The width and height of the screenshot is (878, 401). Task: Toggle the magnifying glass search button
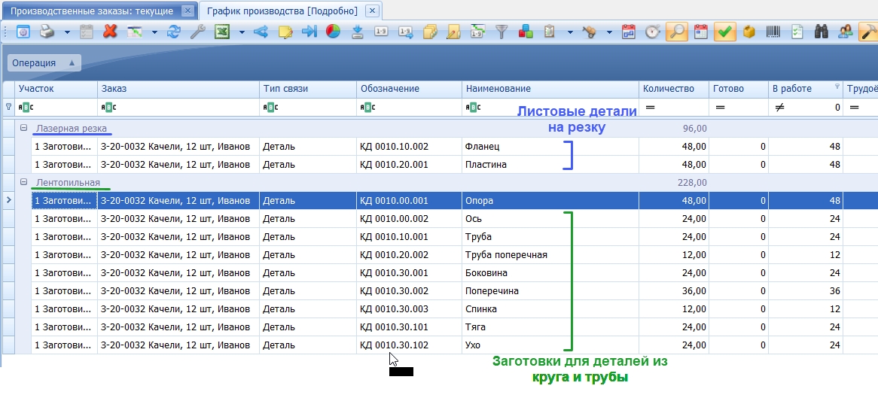676,32
